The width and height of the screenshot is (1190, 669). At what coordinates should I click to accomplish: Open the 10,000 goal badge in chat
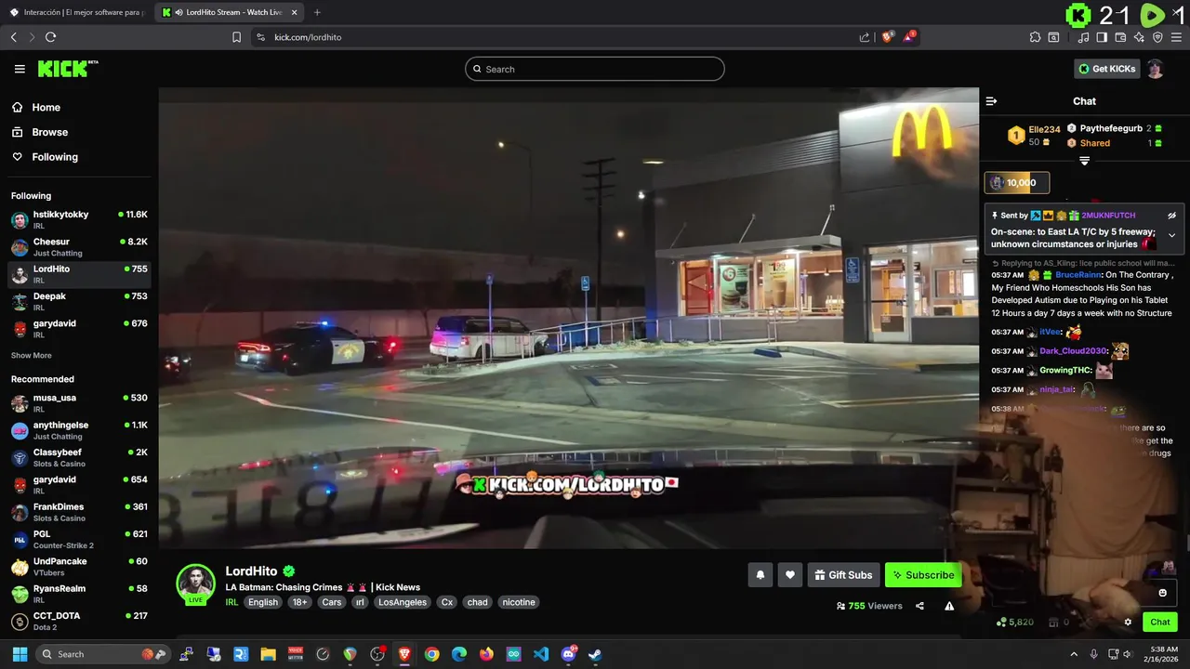click(x=1017, y=183)
